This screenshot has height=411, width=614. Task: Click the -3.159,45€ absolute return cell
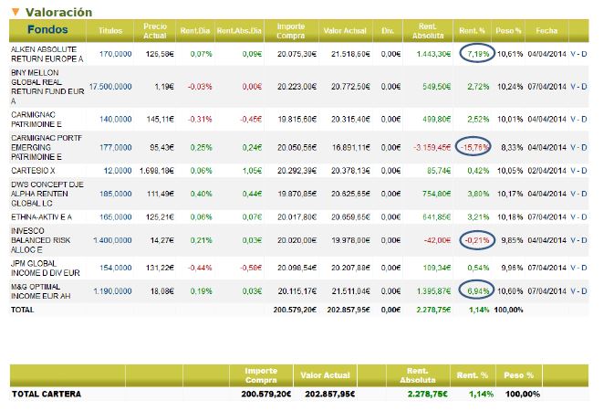coord(432,147)
